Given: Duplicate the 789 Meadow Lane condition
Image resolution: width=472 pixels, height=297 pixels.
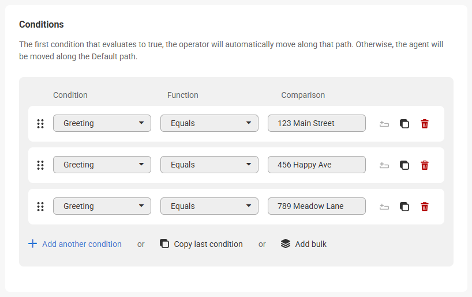Looking at the screenshot, I should (x=404, y=207).
